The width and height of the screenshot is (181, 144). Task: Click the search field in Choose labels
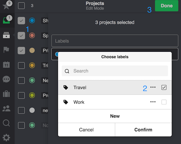[115, 71]
